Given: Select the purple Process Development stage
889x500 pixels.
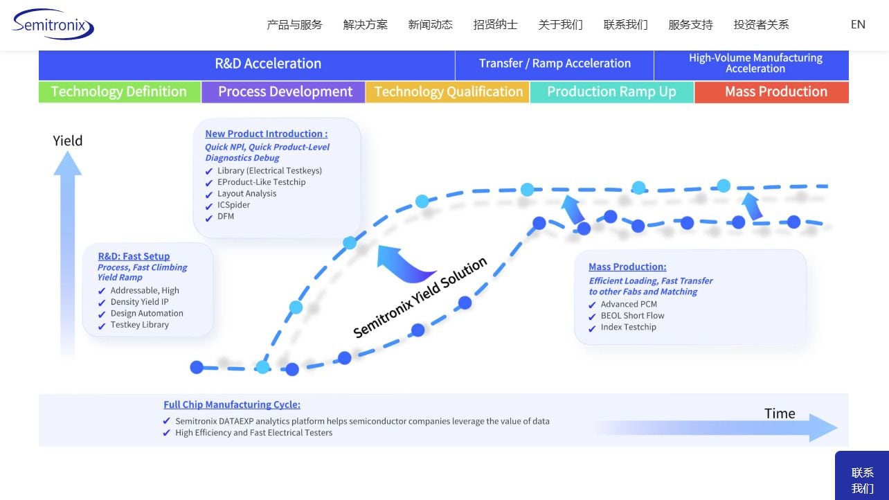Looking at the screenshot, I should click(284, 92).
